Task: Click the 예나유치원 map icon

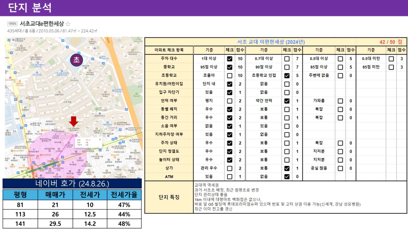Action: 37,72
